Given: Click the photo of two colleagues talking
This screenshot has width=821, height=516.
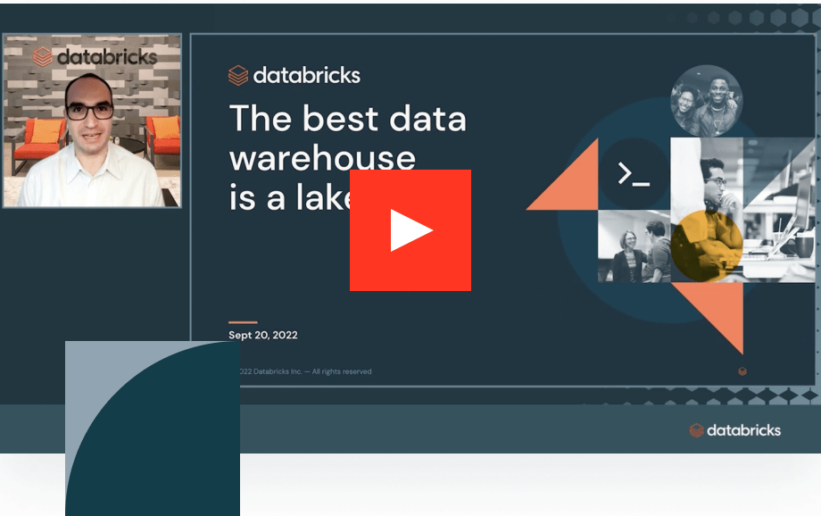Looking at the screenshot, I should tap(634, 246).
